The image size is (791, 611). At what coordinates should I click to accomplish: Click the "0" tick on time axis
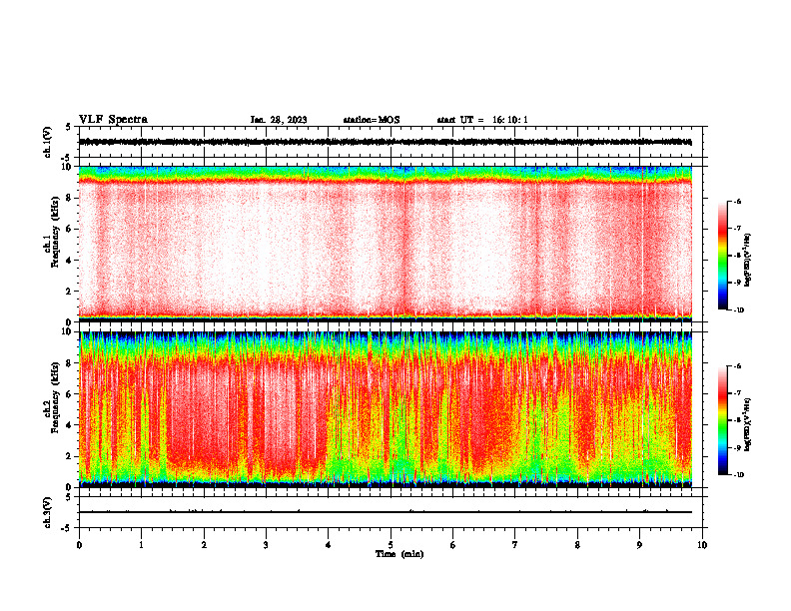tap(79, 545)
